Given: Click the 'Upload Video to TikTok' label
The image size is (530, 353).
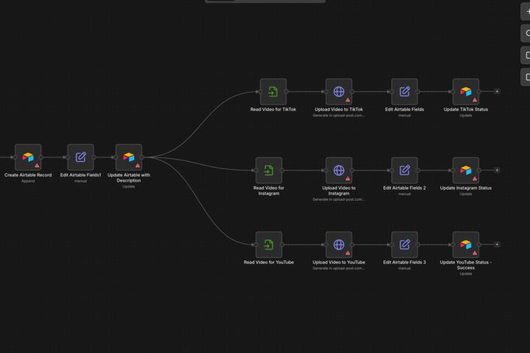Looking at the screenshot, I should pos(339,110).
